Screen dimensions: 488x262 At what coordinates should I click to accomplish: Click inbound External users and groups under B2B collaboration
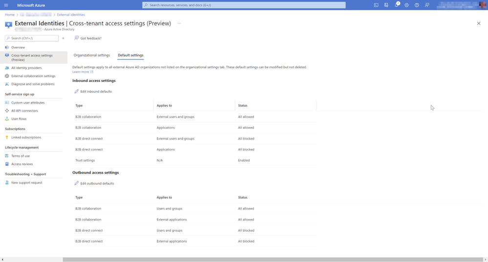tap(175, 117)
